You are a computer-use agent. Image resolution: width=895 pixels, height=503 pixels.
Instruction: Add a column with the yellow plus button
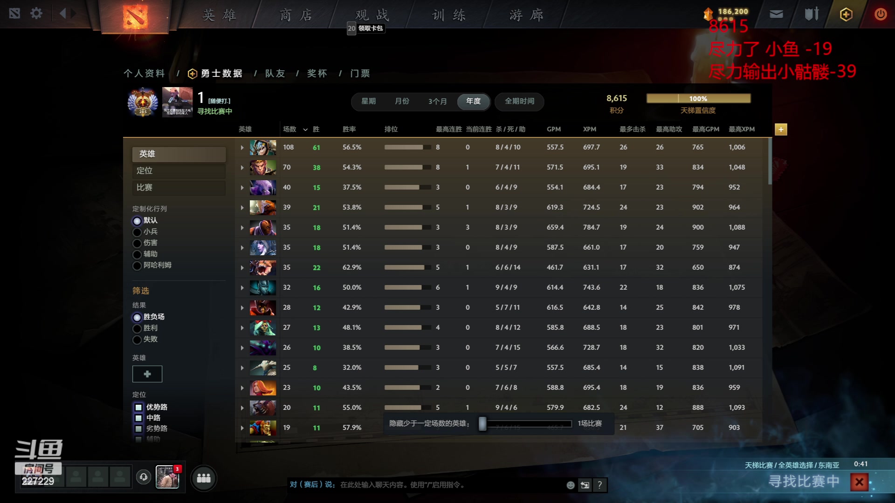(x=781, y=129)
